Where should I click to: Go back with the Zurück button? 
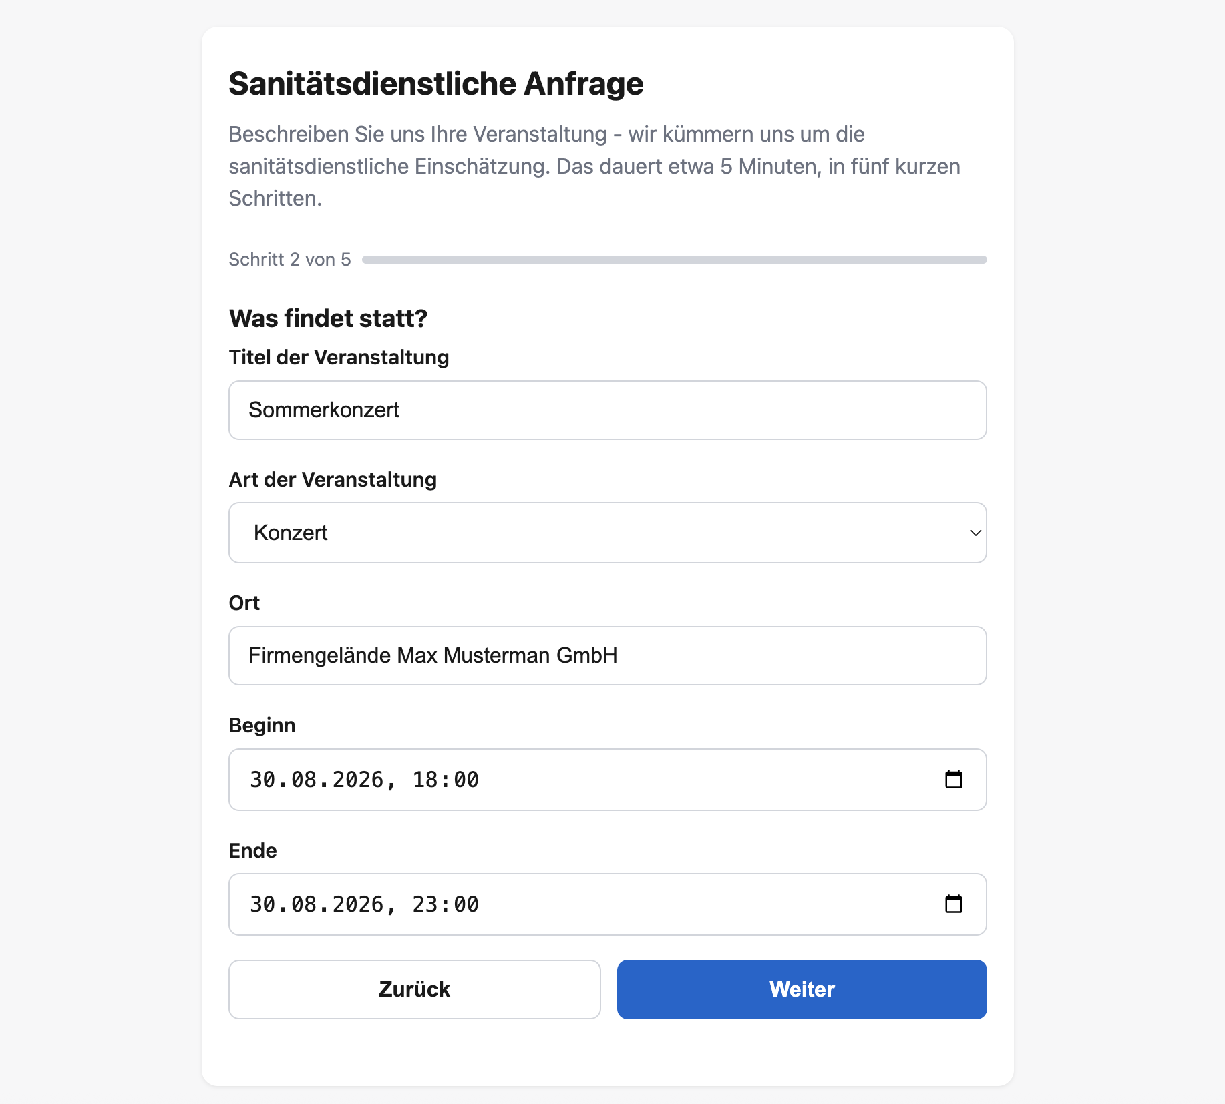(x=415, y=989)
